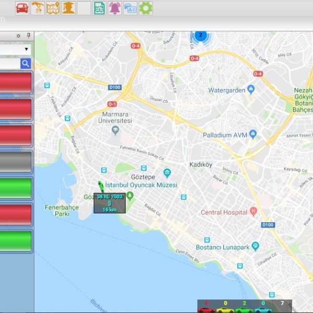Click the green park pin beside vehicle label
Image resolution: width=313 pixels, height=313 pixels.
click(x=130, y=196)
